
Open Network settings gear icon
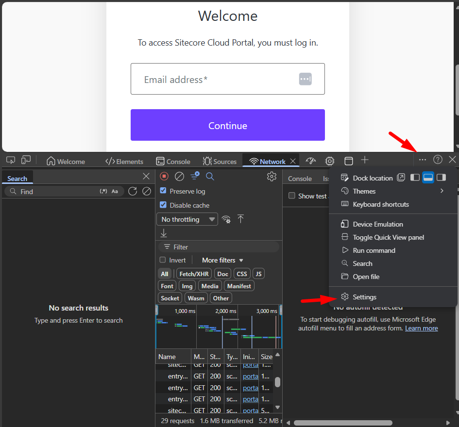click(x=272, y=177)
